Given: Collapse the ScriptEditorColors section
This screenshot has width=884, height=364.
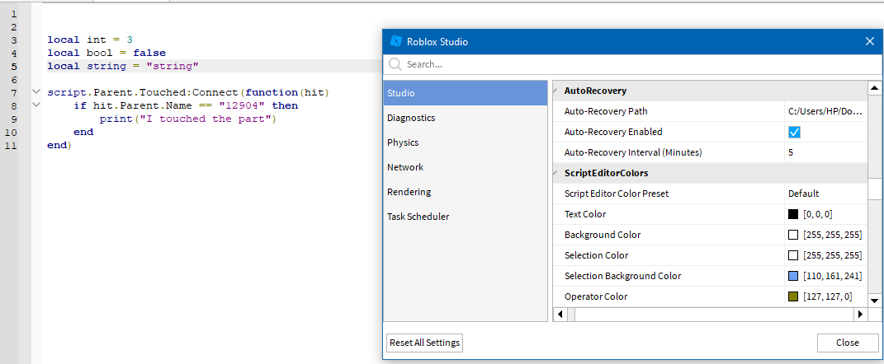Looking at the screenshot, I should [x=555, y=173].
